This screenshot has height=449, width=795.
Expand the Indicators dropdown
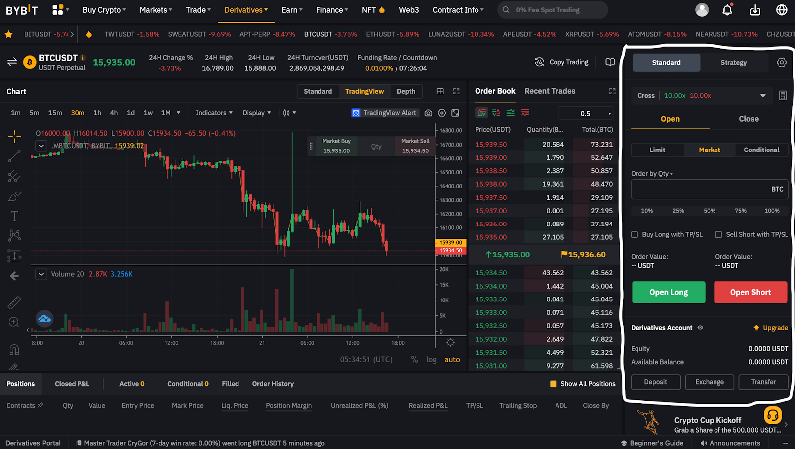(214, 113)
